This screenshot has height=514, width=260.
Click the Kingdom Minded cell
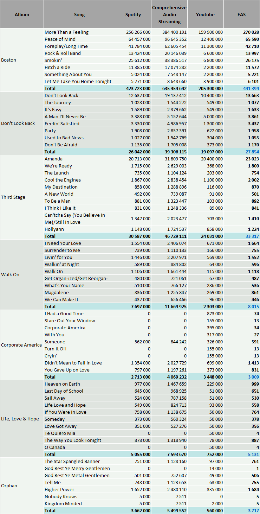click(x=79, y=503)
